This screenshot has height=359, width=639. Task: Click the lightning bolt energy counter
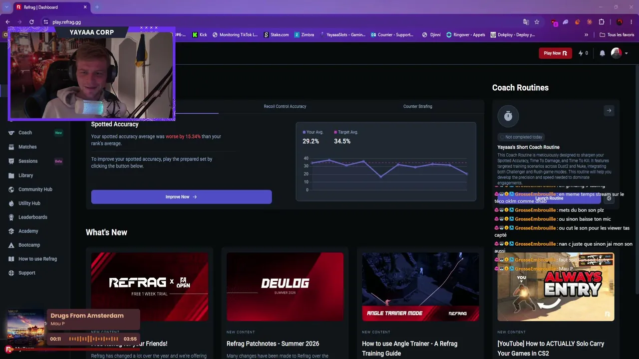(x=583, y=53)
